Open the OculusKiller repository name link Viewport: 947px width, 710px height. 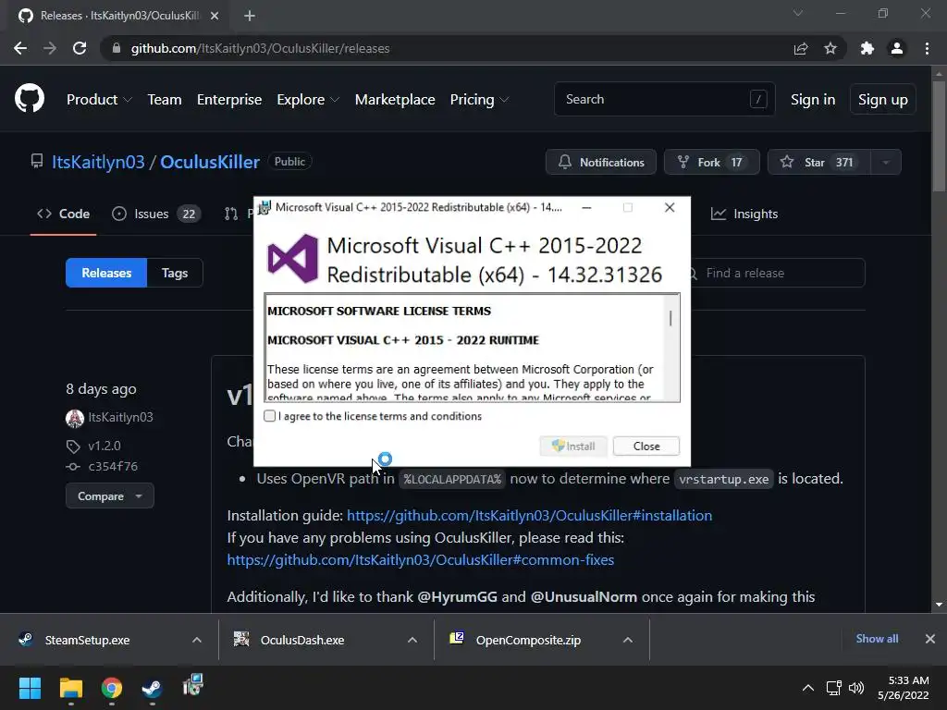click(210, 162)
